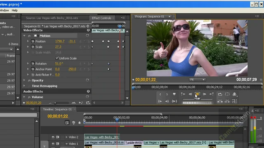The image size is (264, 148).
Task: Toggle Safe Margins button
Action: coord(227,94)
